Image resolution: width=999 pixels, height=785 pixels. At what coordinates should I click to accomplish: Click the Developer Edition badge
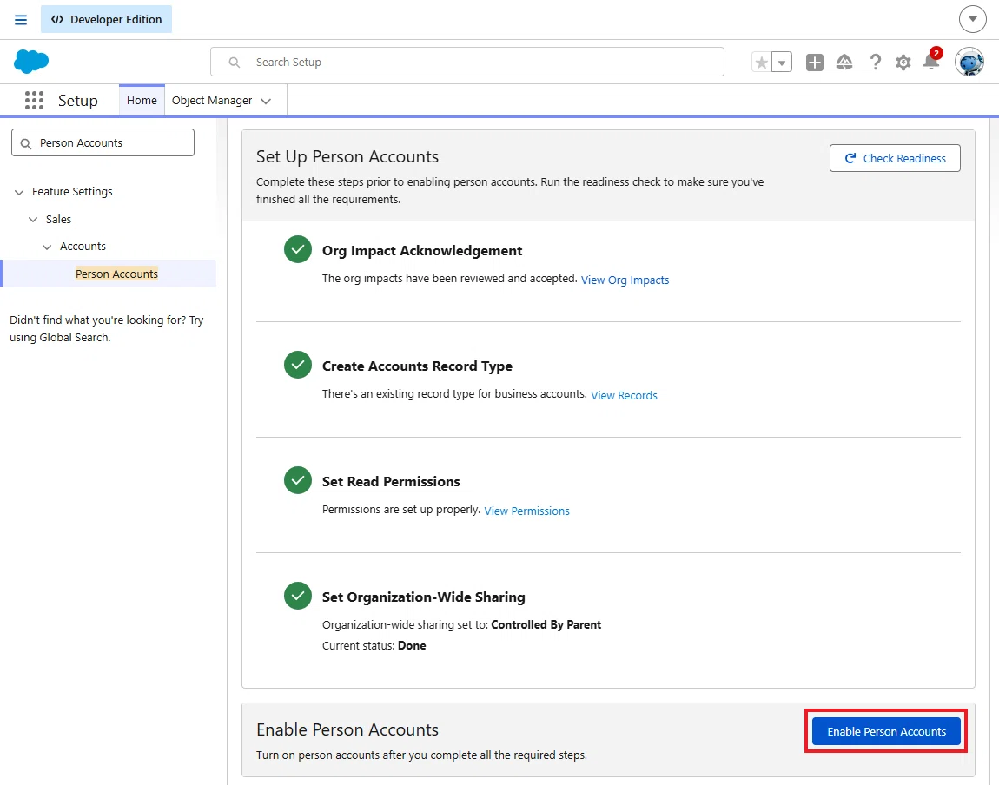[x=106, y=19]
